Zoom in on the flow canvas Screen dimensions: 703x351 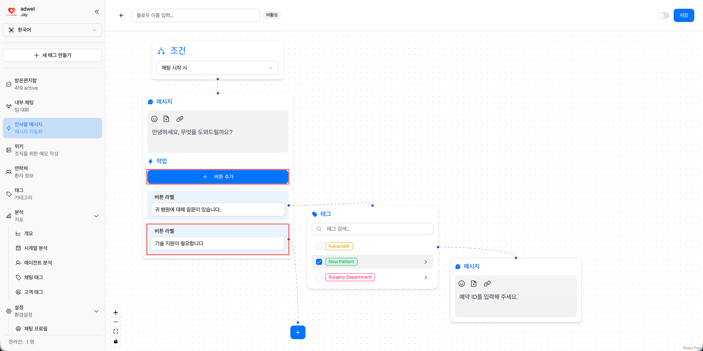(x=116, y=313)
